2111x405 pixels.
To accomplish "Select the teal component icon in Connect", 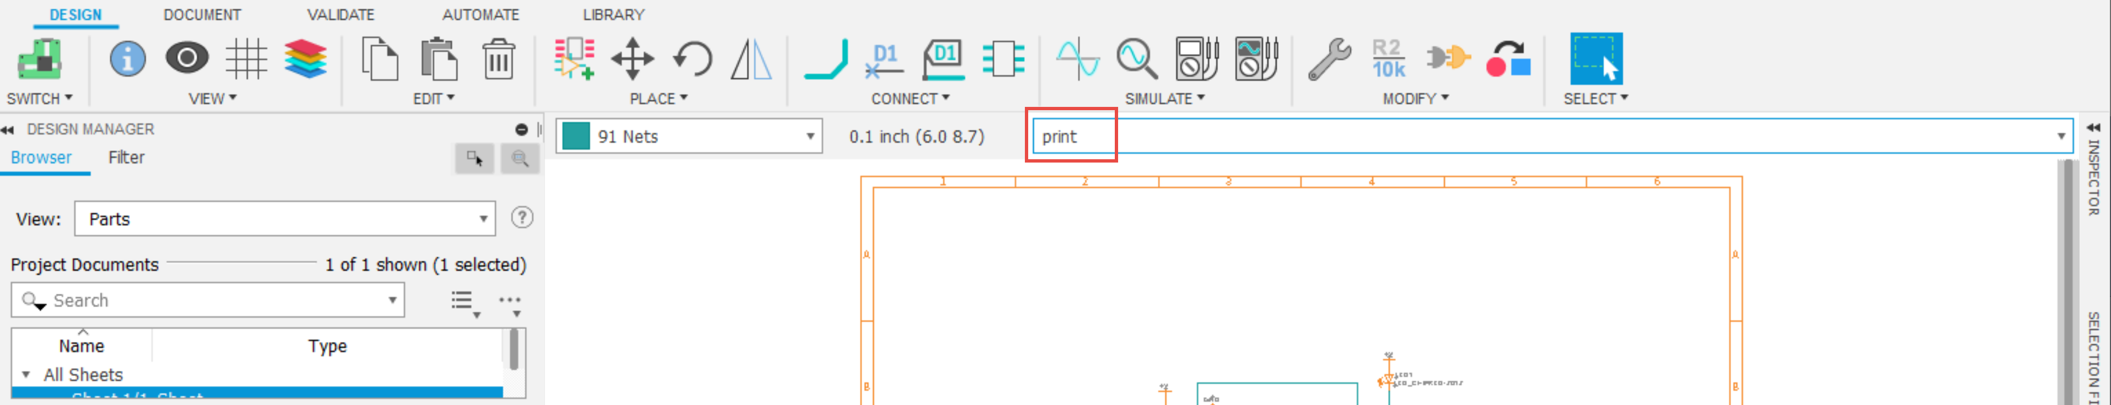I will 1003,59.
